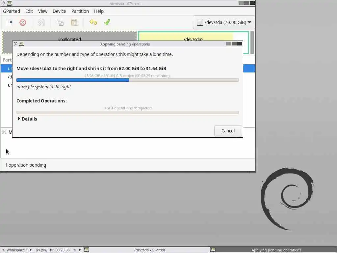
Task: Click the Completed Operations progress bar
Action: tap(128, 112)
